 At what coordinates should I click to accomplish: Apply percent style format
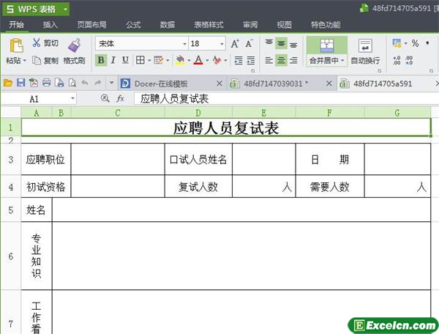pos(415,43)
